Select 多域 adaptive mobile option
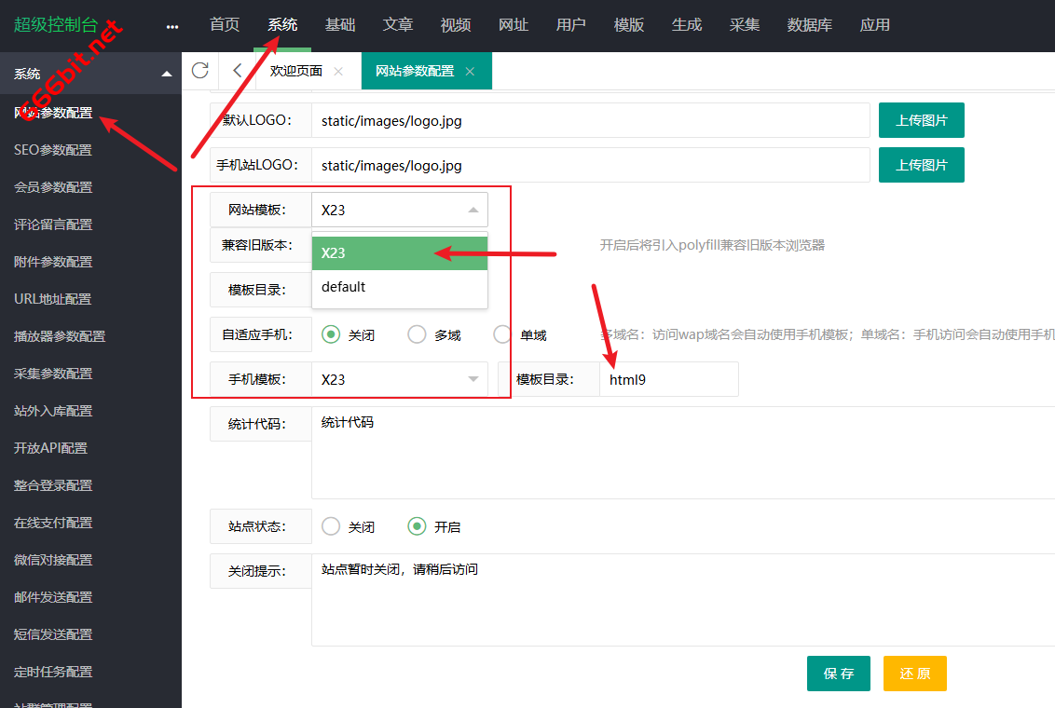The width and height of the screenshot is (1055, 708). click(x=418, y=334)
